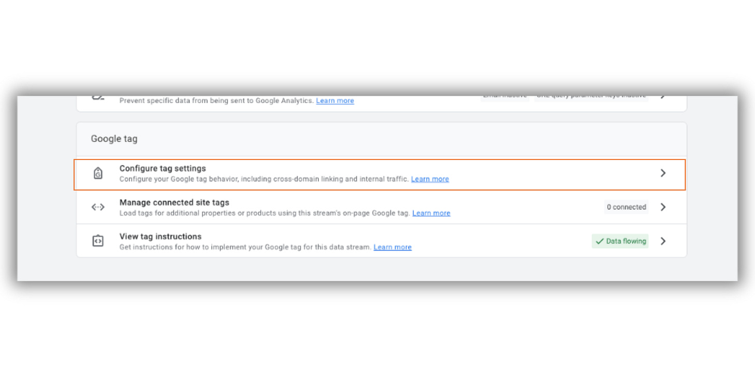Click the Google tag section heading
This screenshot has width=755, height=377.
click(x=114, y=139)
